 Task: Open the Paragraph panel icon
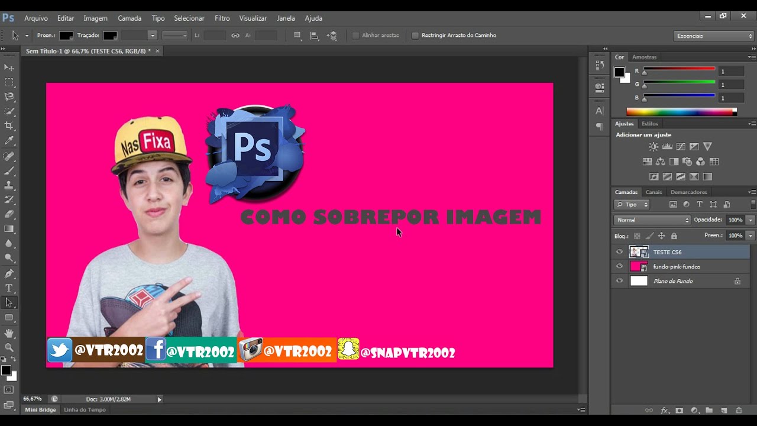click(x=599, y=127)
